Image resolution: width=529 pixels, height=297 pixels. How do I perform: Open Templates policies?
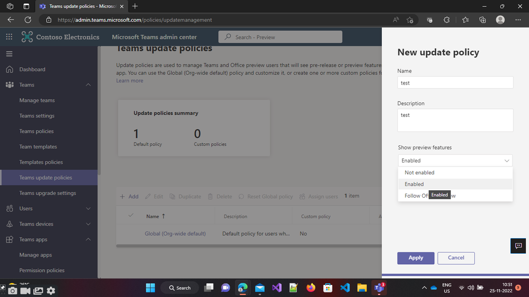tap(41, 162)
